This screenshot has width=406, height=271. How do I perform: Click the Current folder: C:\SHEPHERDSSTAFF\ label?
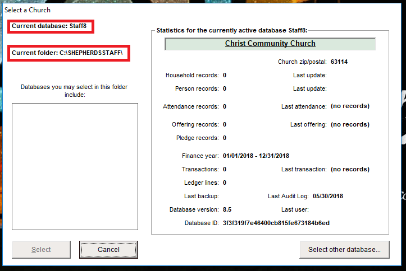coord(67,53)
